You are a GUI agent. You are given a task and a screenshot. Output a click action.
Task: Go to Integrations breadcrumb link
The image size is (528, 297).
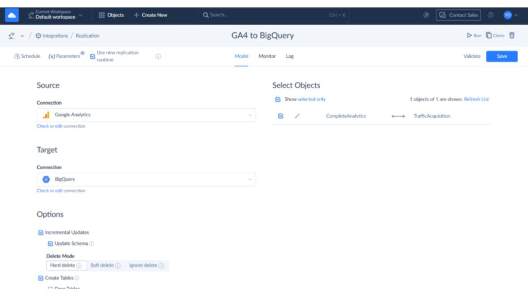(x=52, y=36)
